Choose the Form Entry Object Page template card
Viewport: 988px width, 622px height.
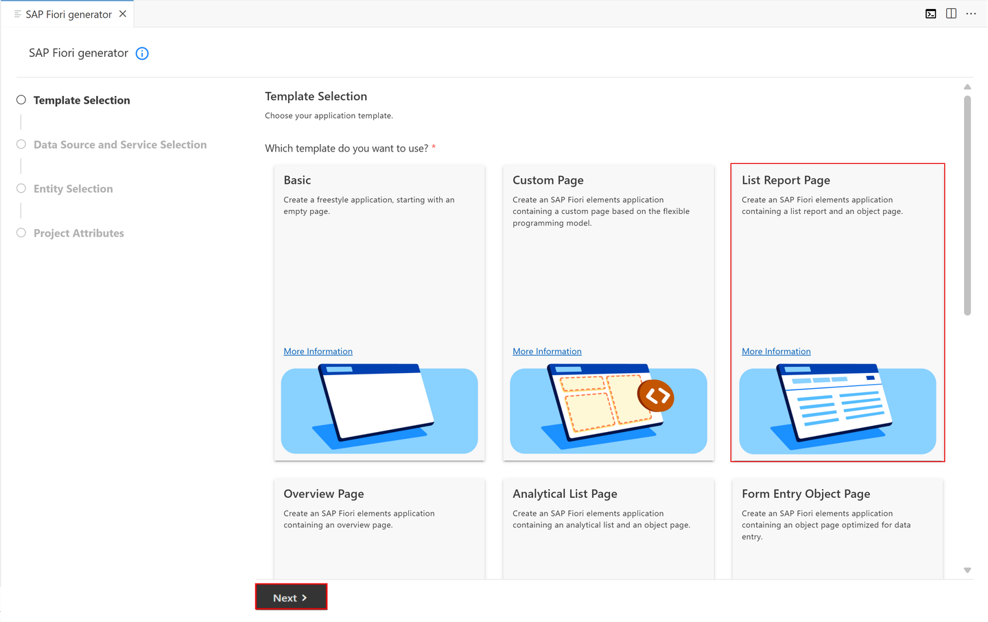(x=838, y=529)
